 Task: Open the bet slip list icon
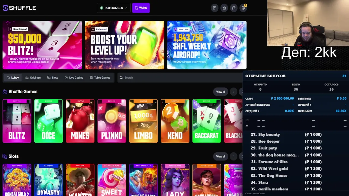pyautogui.click(x=215, y=8)
